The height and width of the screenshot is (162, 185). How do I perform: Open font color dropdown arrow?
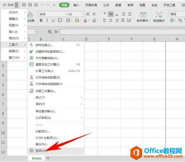(89, 21)
